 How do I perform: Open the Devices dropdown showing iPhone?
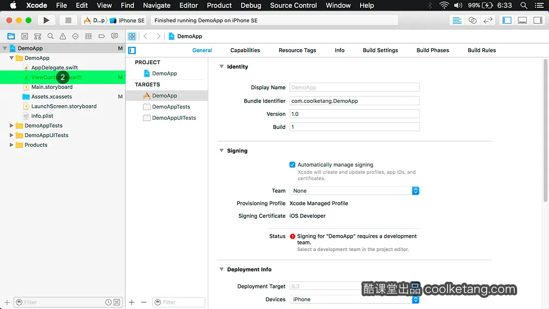[x=354, y=299]
